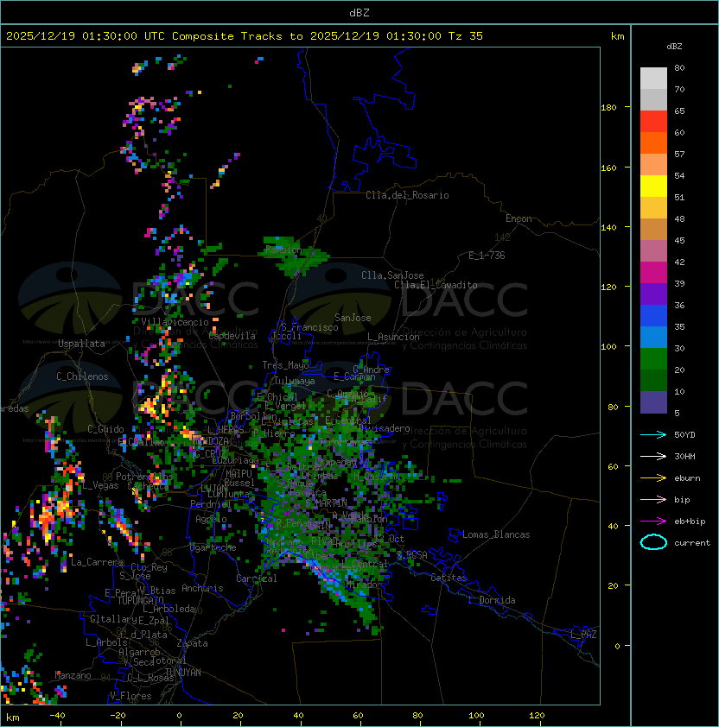The width and height of the screenshot is (719, 727).
Task: Click the 30HM white arrow legend icon
Action: coord(653,456)
